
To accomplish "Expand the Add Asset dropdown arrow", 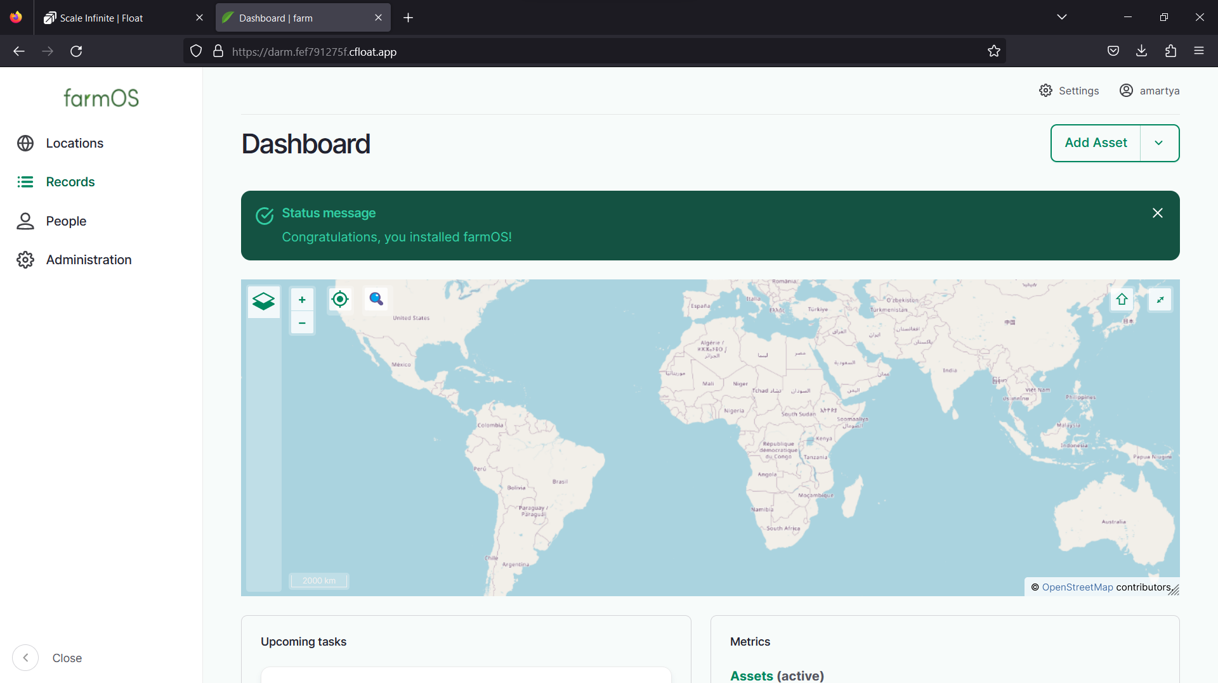I will [1159, 143].
